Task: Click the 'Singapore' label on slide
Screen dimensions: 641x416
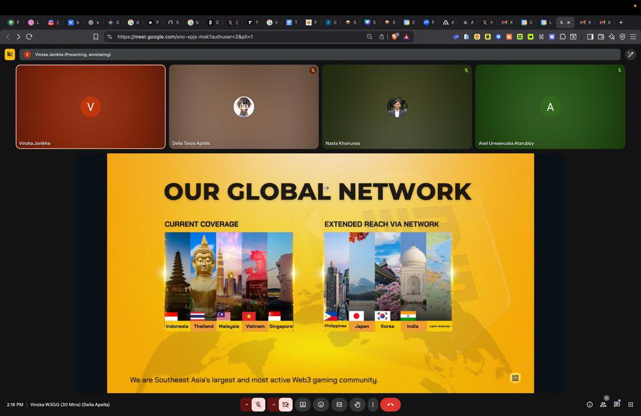Action: pyautogui.click(x=281, y=326)
